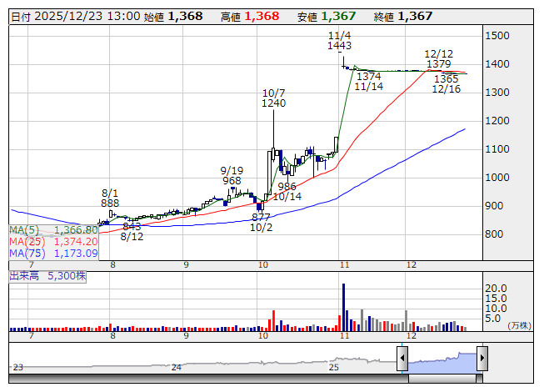
Task: Click the 9/19 968 price marker
Action: click(232, 176)
